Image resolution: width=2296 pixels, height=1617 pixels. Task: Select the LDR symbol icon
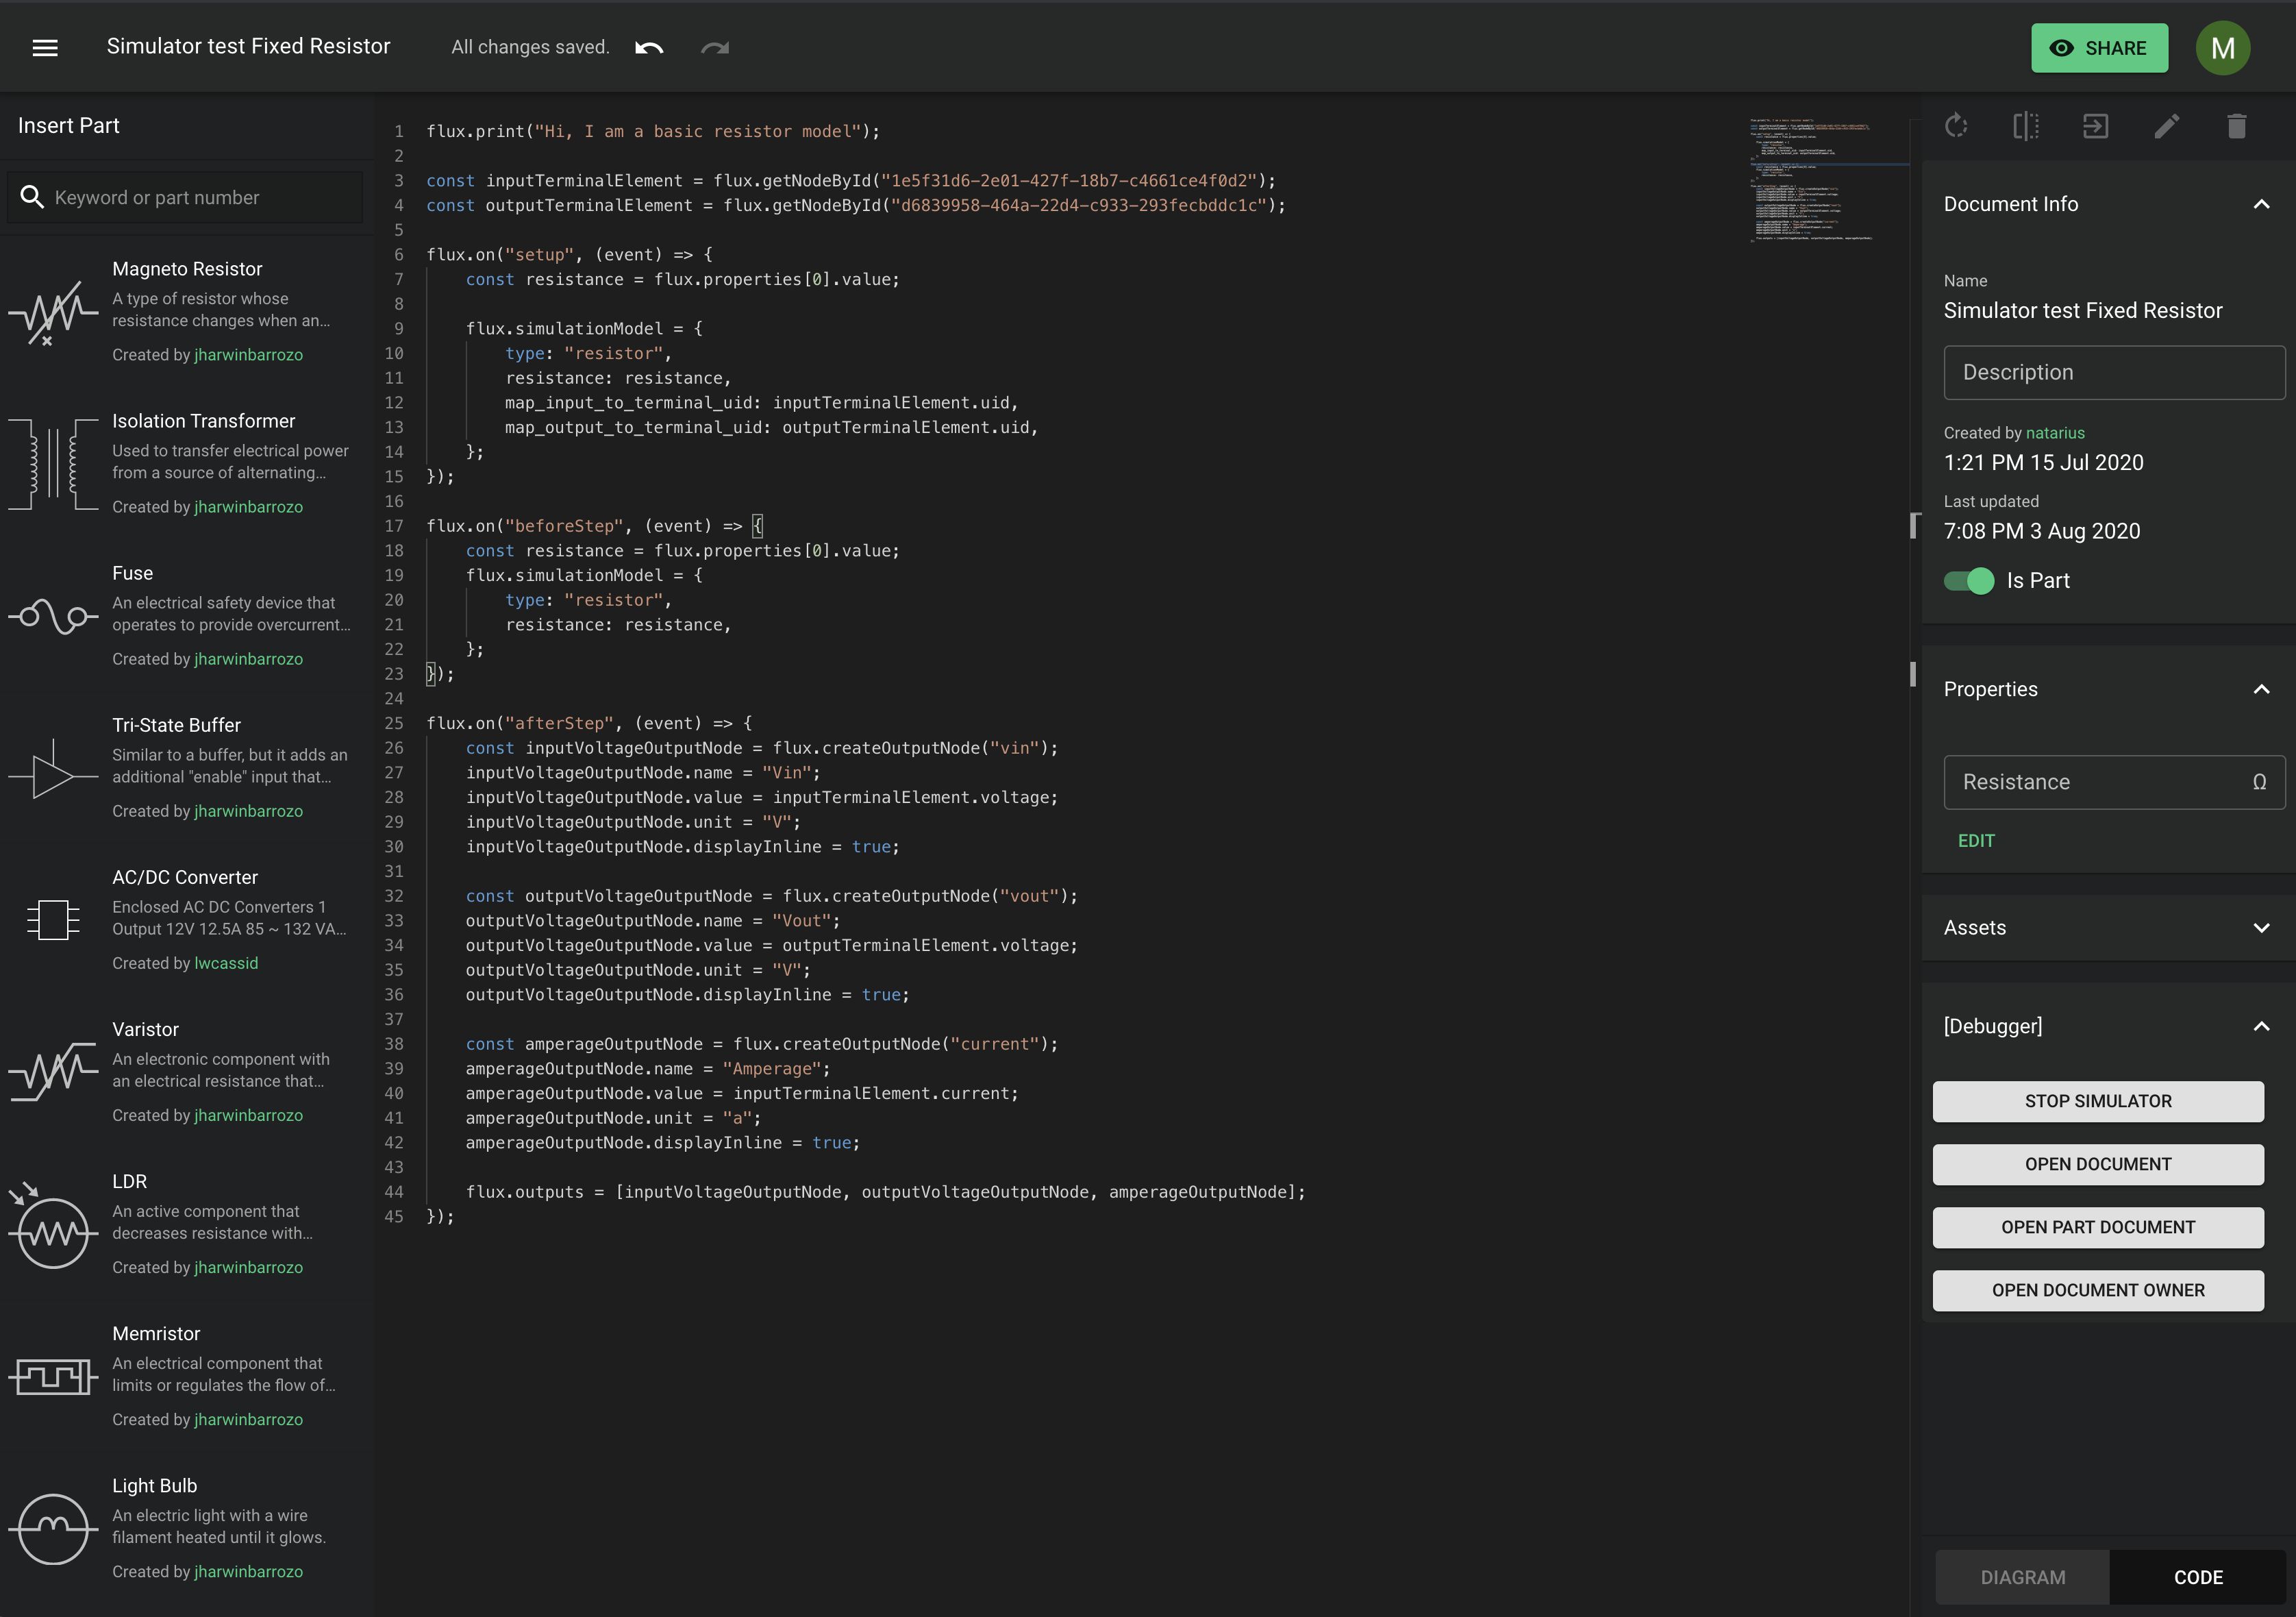point(53,1227)
